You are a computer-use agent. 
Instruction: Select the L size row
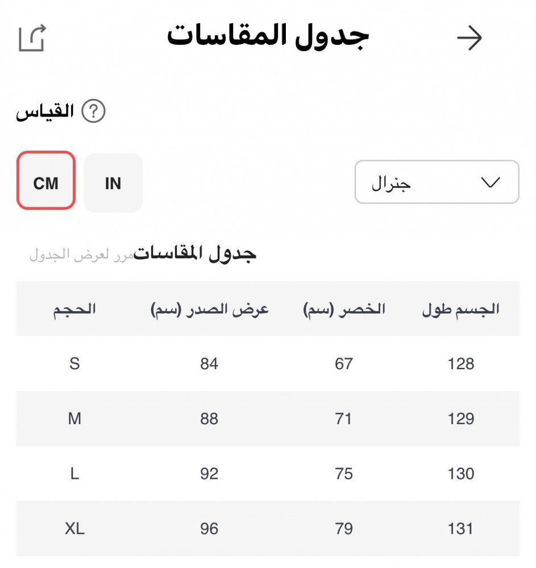coord(74,474)
